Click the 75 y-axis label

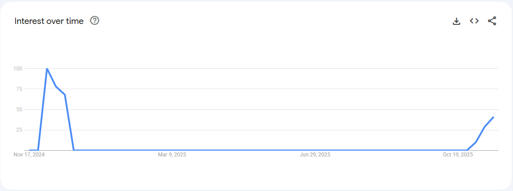click(x=19, y=89)
